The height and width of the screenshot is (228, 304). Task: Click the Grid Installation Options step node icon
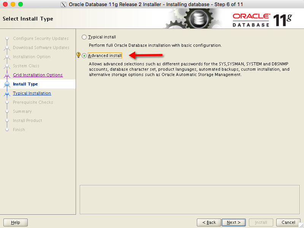point(7,75)
